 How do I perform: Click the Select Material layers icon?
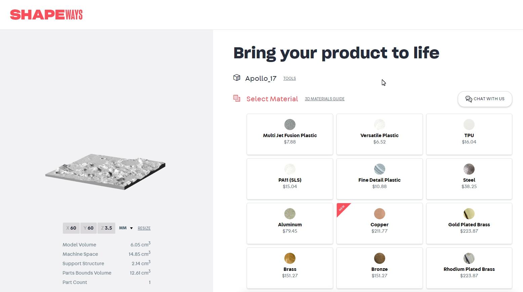(237, 99)
